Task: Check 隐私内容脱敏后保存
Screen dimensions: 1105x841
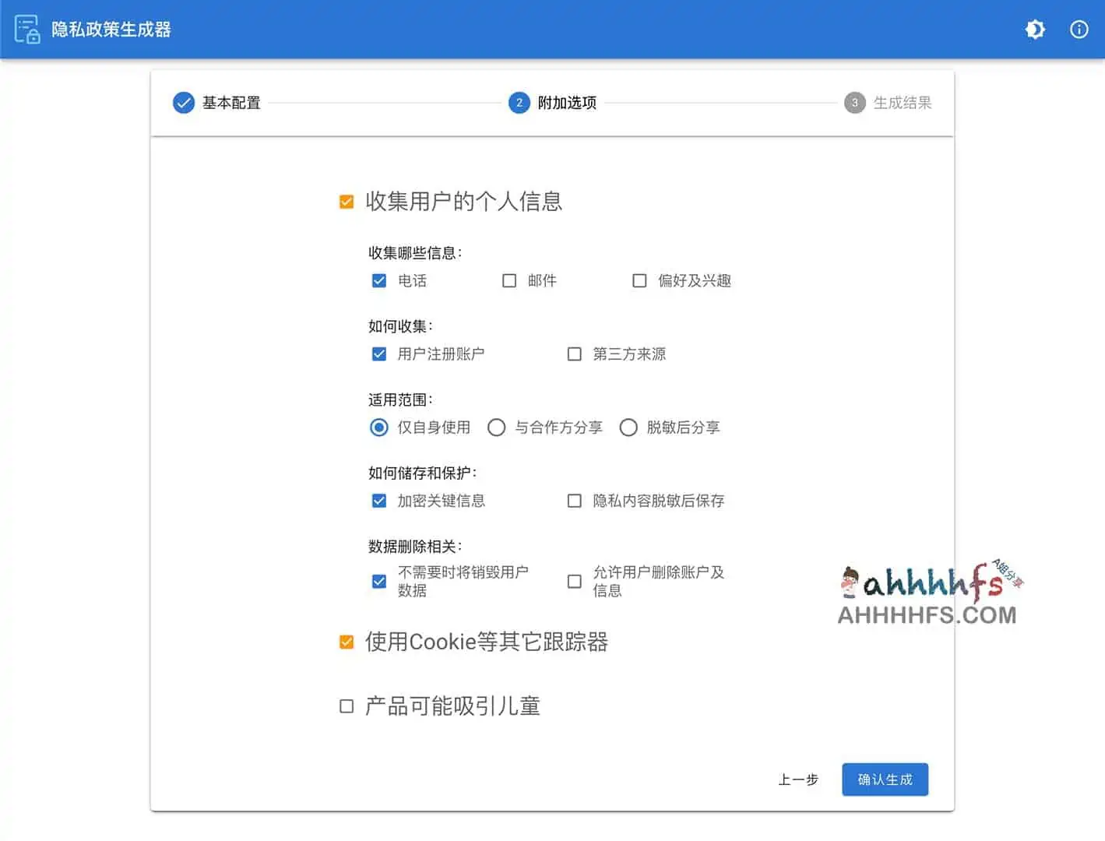Action: (574, 501)
